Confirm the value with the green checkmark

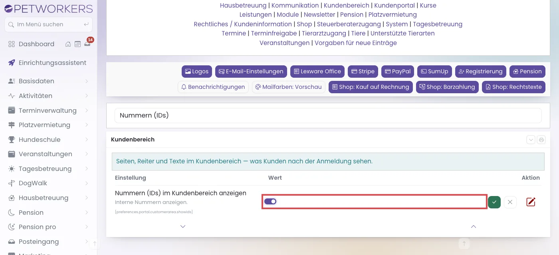[x=494, y=202]
